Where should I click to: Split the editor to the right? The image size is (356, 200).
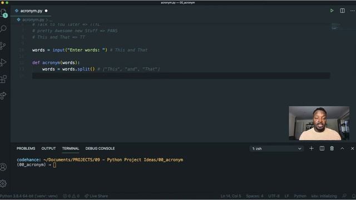[x=342, y=11]
